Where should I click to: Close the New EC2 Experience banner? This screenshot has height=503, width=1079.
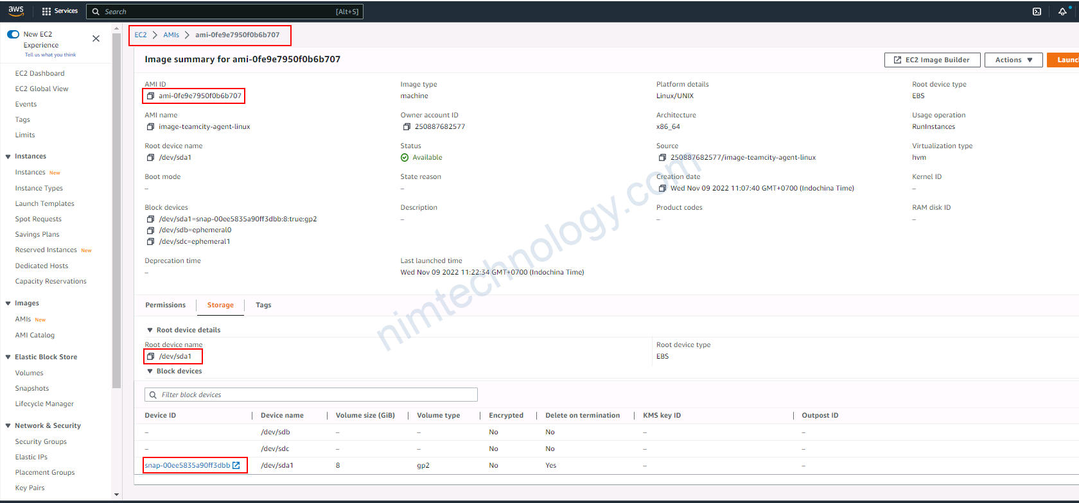coord(96,38)
